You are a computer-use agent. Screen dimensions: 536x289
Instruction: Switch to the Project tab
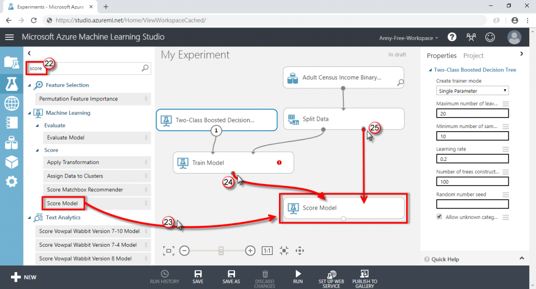click(x=473, y=55)
